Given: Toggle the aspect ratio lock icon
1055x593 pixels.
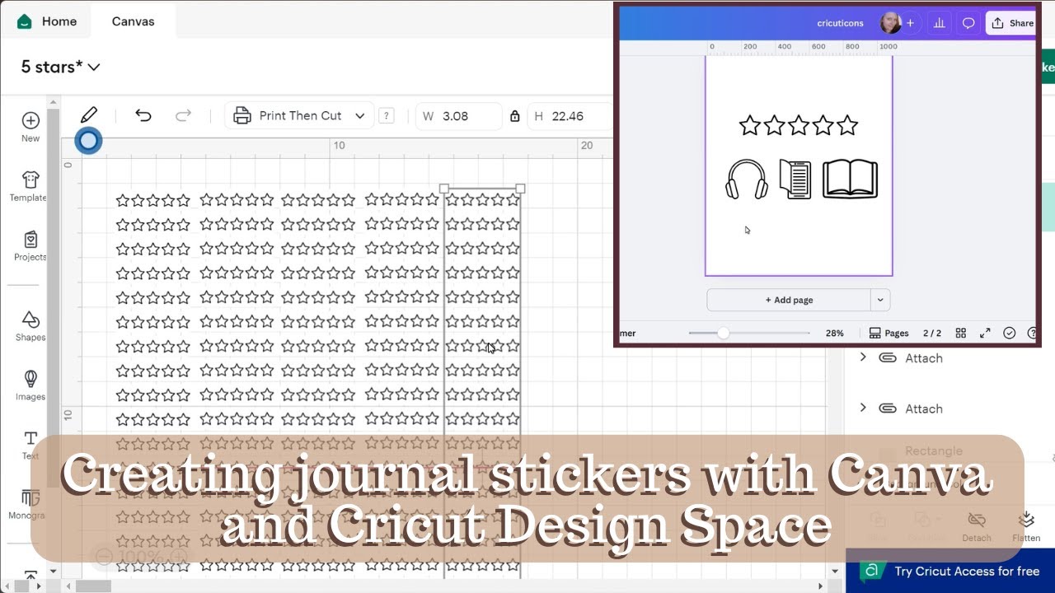Looking at the screenshot, I should [x=515, y=116].
